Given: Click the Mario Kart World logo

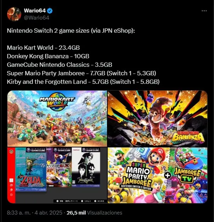Looking at the screenshot, I should tap(57, 102).
